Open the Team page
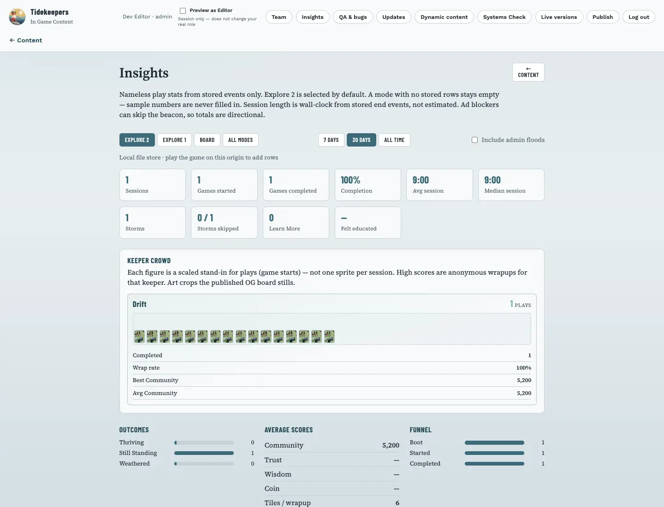This screenshot has height=507, width=664. coord(279,17)
